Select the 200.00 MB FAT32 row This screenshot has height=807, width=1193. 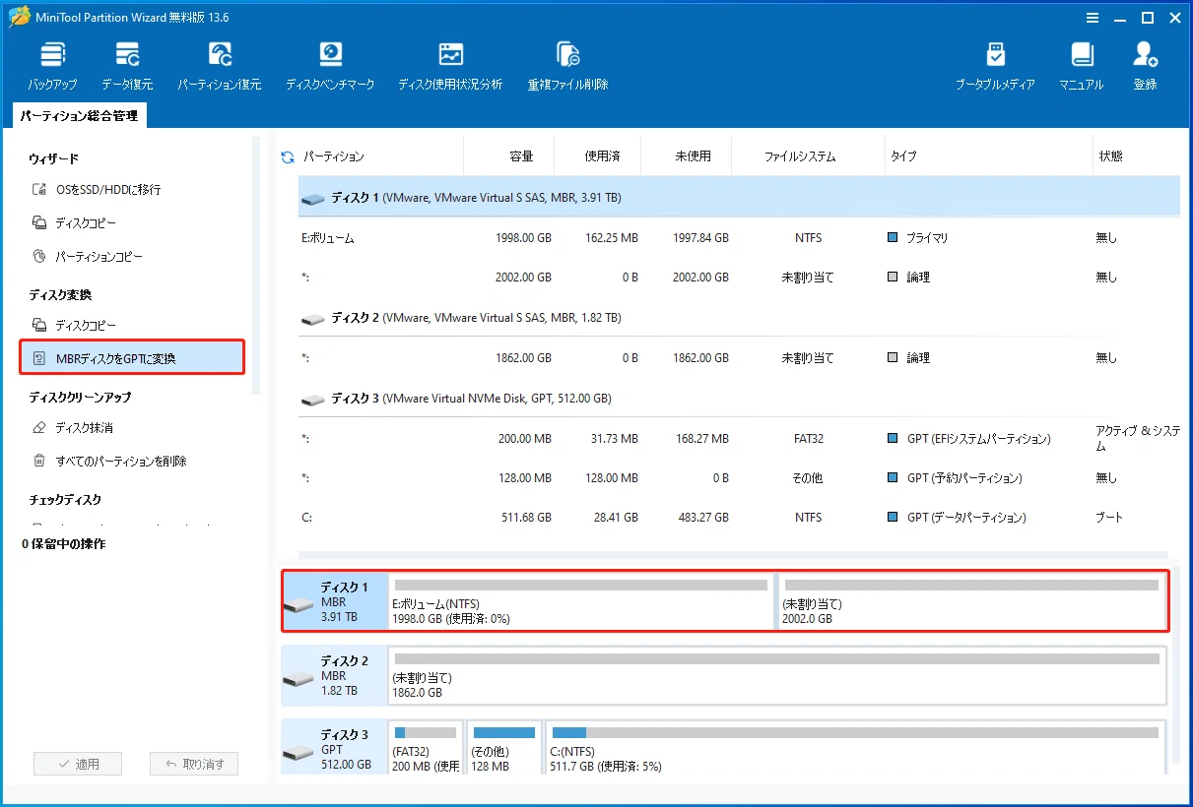(x=739, y=439)
